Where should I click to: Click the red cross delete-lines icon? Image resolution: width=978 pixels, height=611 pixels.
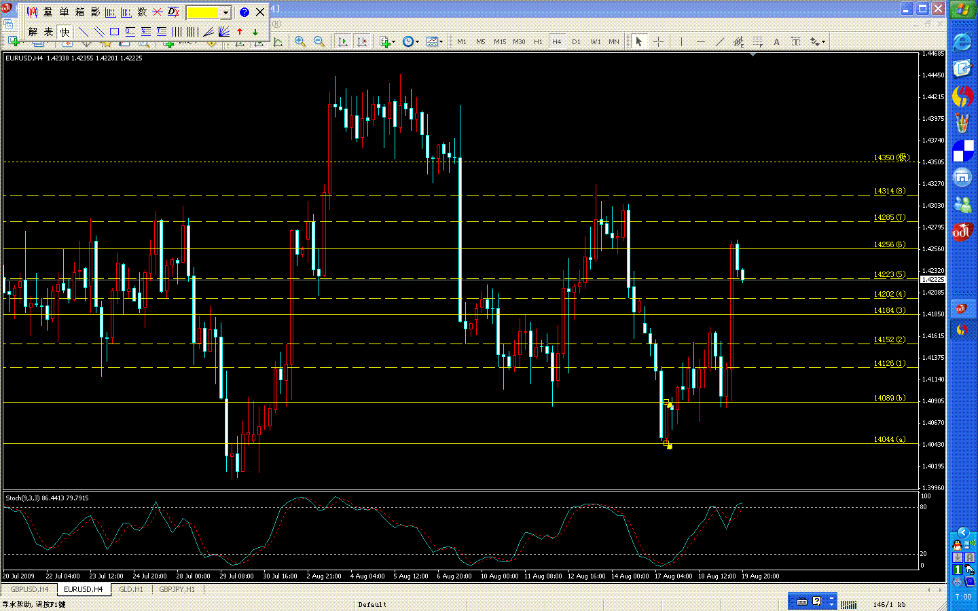click(158, 12)
